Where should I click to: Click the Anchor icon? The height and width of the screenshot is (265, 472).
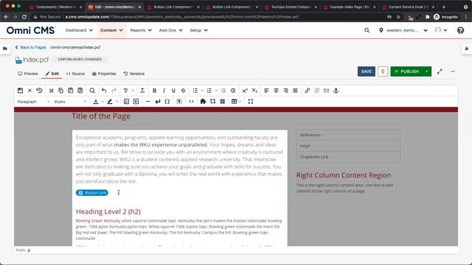coord(336,91)
